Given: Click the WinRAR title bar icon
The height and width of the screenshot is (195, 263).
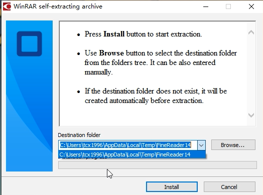Looking at the screenshot, I should point(7,6).
